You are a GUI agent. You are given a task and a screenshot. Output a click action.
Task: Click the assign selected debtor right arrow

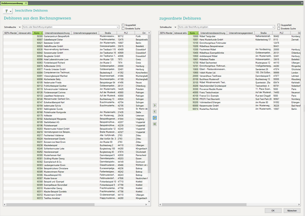pos(155,104)
